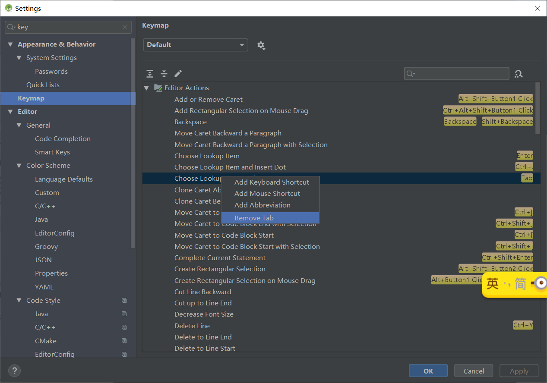Click the copy scheme icon beside CMake

pos(124,340)
